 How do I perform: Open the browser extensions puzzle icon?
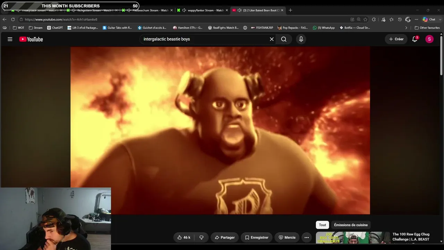tap(374, 19)
